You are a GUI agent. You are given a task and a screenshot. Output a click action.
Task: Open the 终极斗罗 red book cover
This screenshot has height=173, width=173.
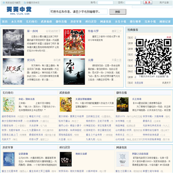[74, 42]
